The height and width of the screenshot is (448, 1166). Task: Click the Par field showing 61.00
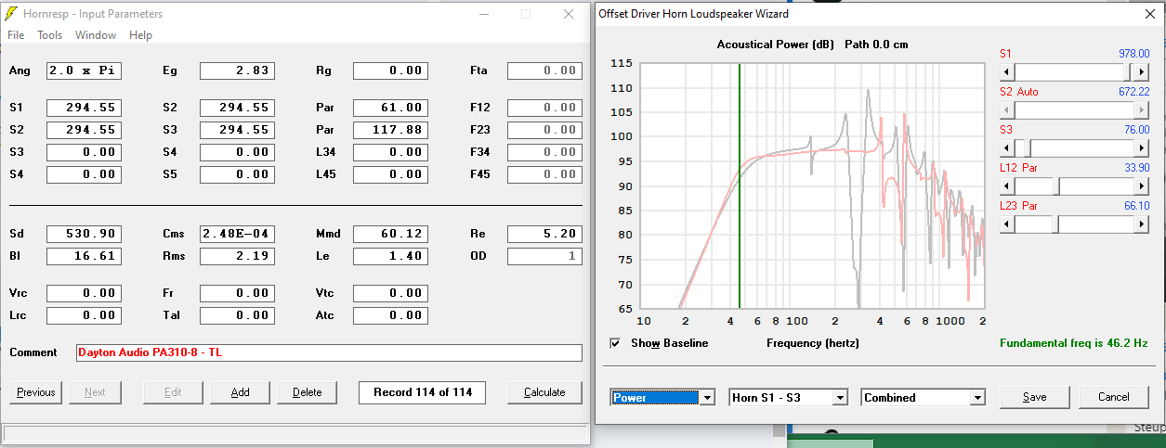click(390, 108)
